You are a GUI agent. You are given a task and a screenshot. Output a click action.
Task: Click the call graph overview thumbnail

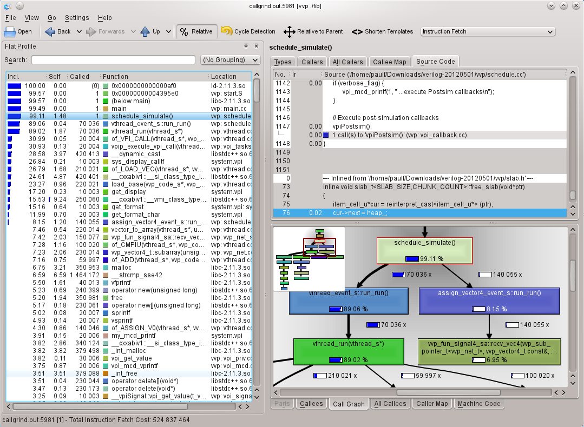pos(309,259)
